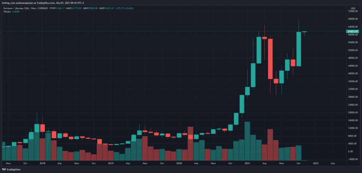Image resolution: width=362 pixels, height=173 pixels.
Task: Click the 2019 label on the time axis
Action: 111,163
